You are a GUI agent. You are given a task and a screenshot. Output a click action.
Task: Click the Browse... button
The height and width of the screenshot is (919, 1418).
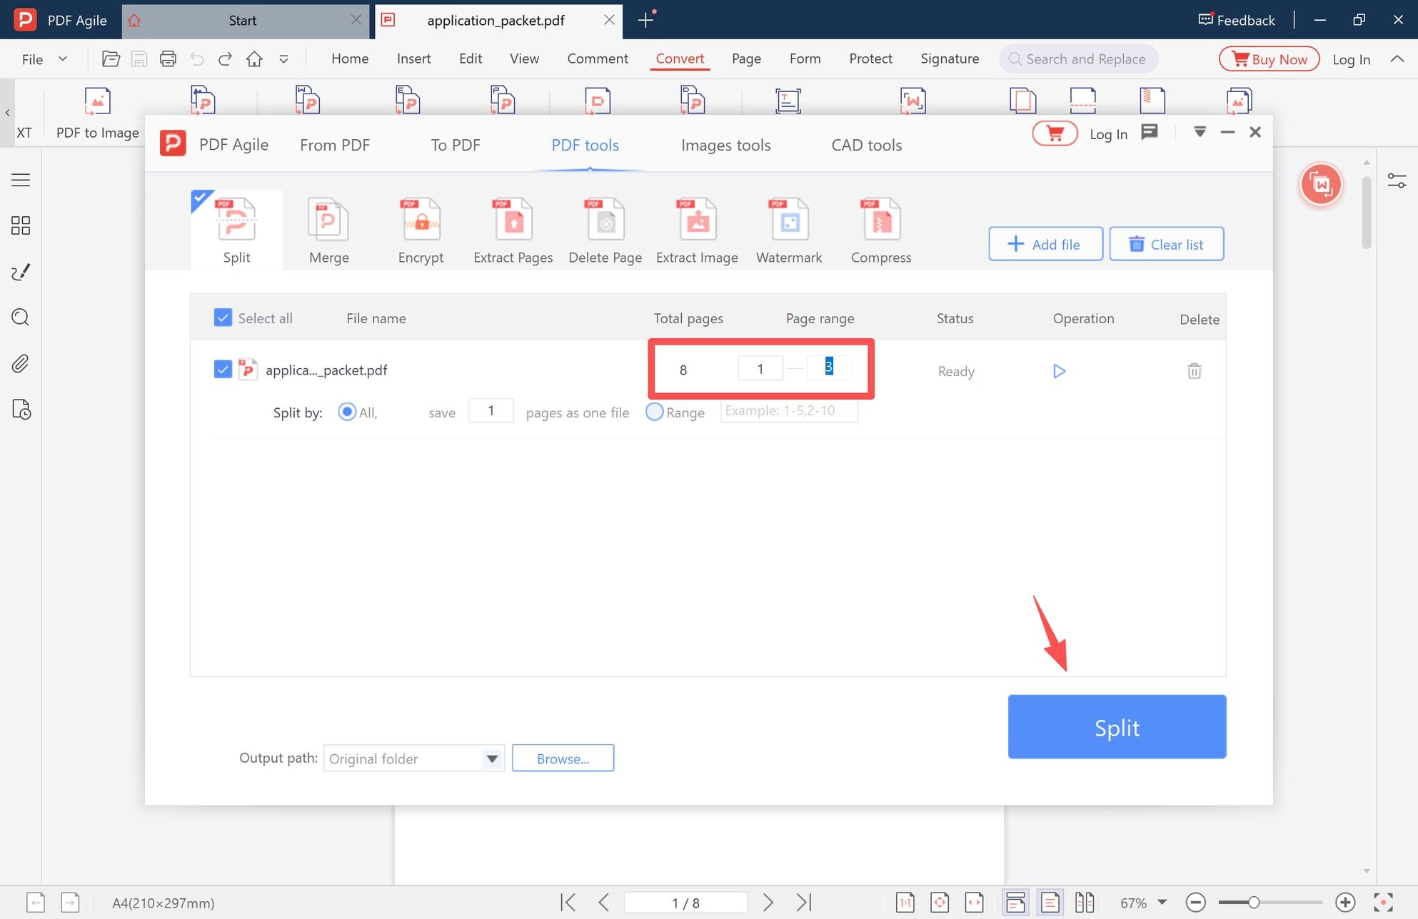pos(563,758)
